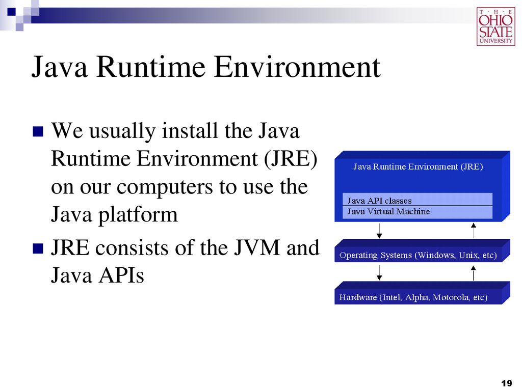Click the words 'Java platform' in first bullet

tap(114, 215)
